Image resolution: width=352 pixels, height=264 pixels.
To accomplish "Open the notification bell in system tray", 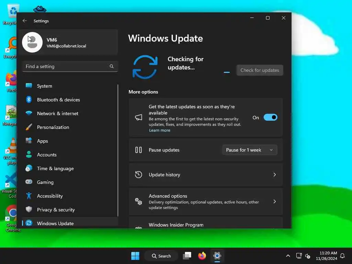I will click(343, 256).
